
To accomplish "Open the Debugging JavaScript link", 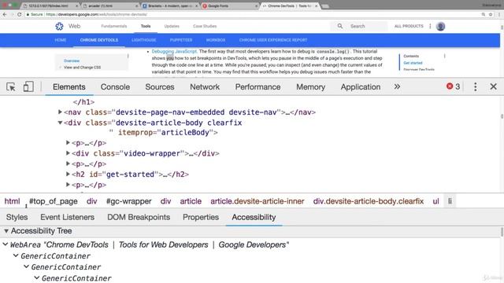I will click(174, 51).
